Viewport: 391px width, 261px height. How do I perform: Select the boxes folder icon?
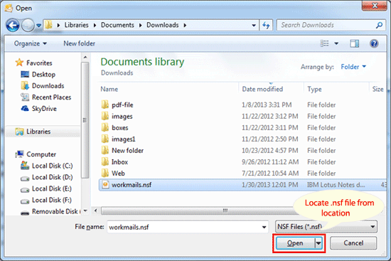105,127
